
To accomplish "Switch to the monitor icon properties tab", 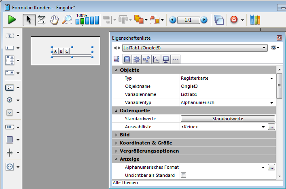I will 165,59.
